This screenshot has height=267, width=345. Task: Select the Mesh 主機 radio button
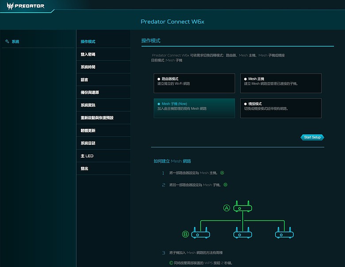pyautogui.click(x=245, y=79)
